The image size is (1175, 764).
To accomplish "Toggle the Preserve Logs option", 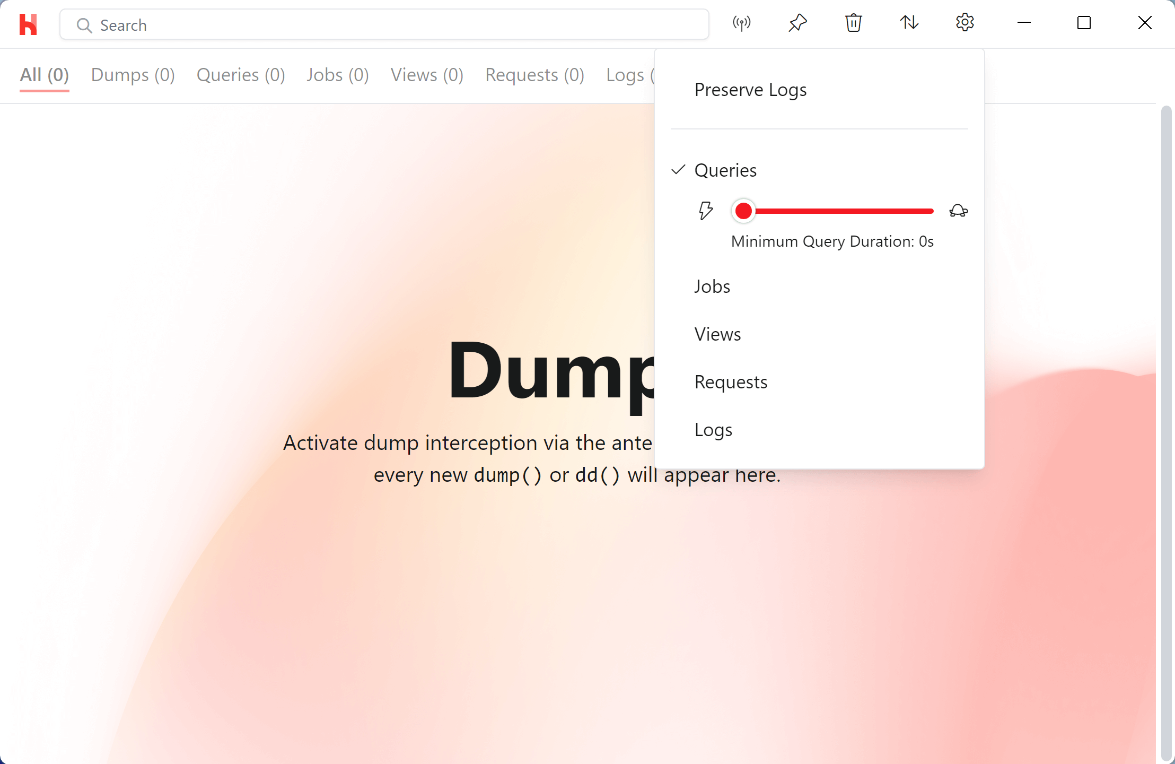I will click(x=750, y=90).
